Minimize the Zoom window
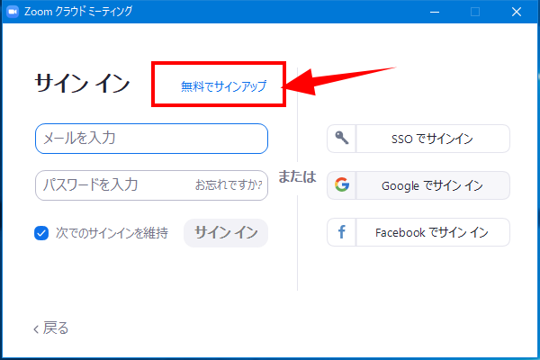This screenshot has height=360, width=540. coord(435,12)
